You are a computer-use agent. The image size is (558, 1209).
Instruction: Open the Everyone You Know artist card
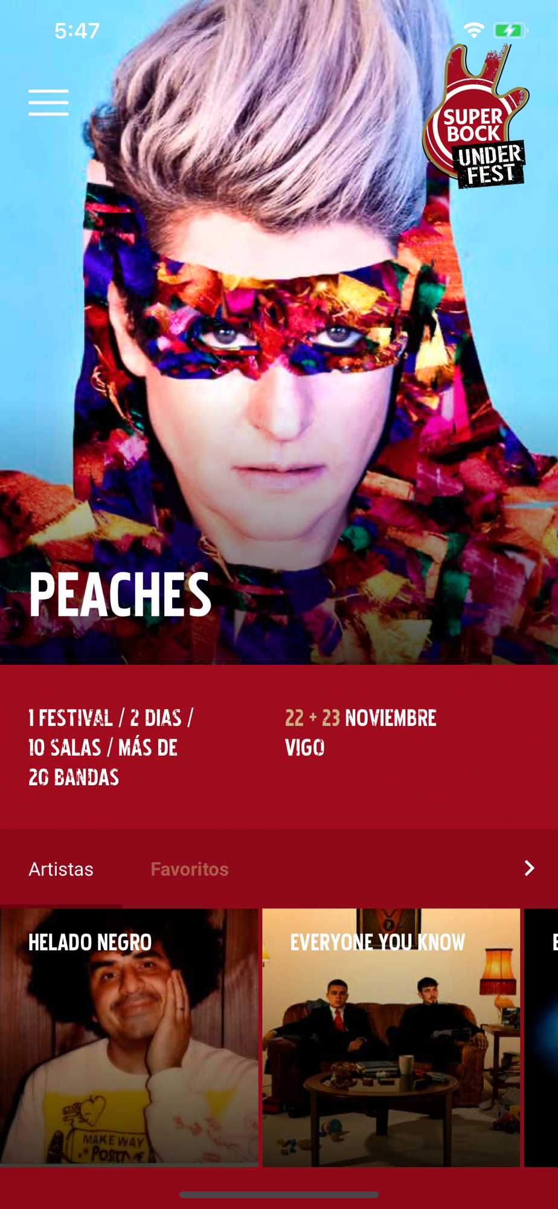[391, 1037]
